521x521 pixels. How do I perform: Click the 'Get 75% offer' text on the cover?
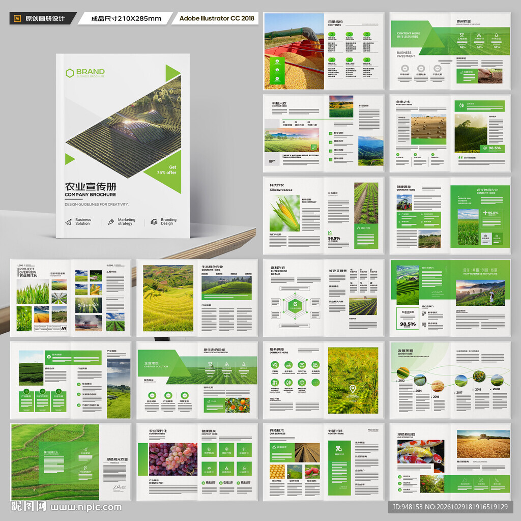166,170
